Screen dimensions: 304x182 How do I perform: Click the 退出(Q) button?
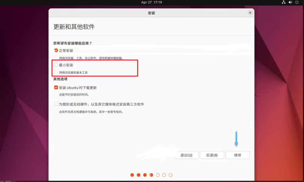[186, 155]
